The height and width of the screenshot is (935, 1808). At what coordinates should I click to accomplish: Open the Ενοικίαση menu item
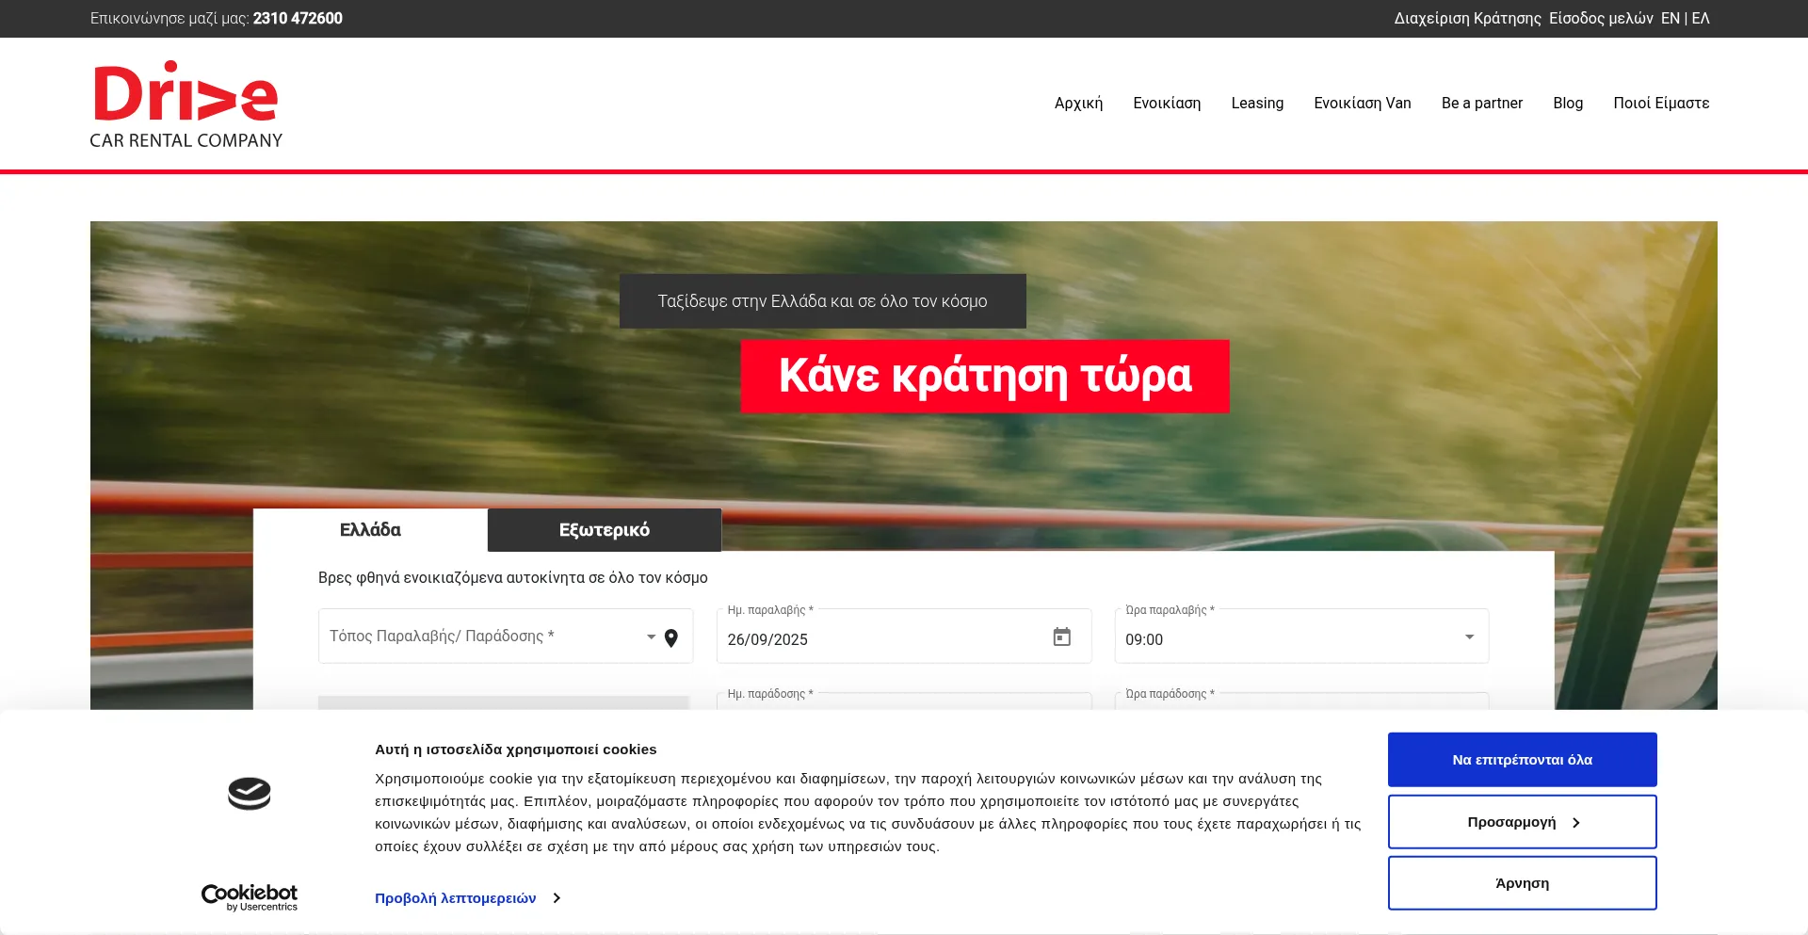coord(1167,104)
